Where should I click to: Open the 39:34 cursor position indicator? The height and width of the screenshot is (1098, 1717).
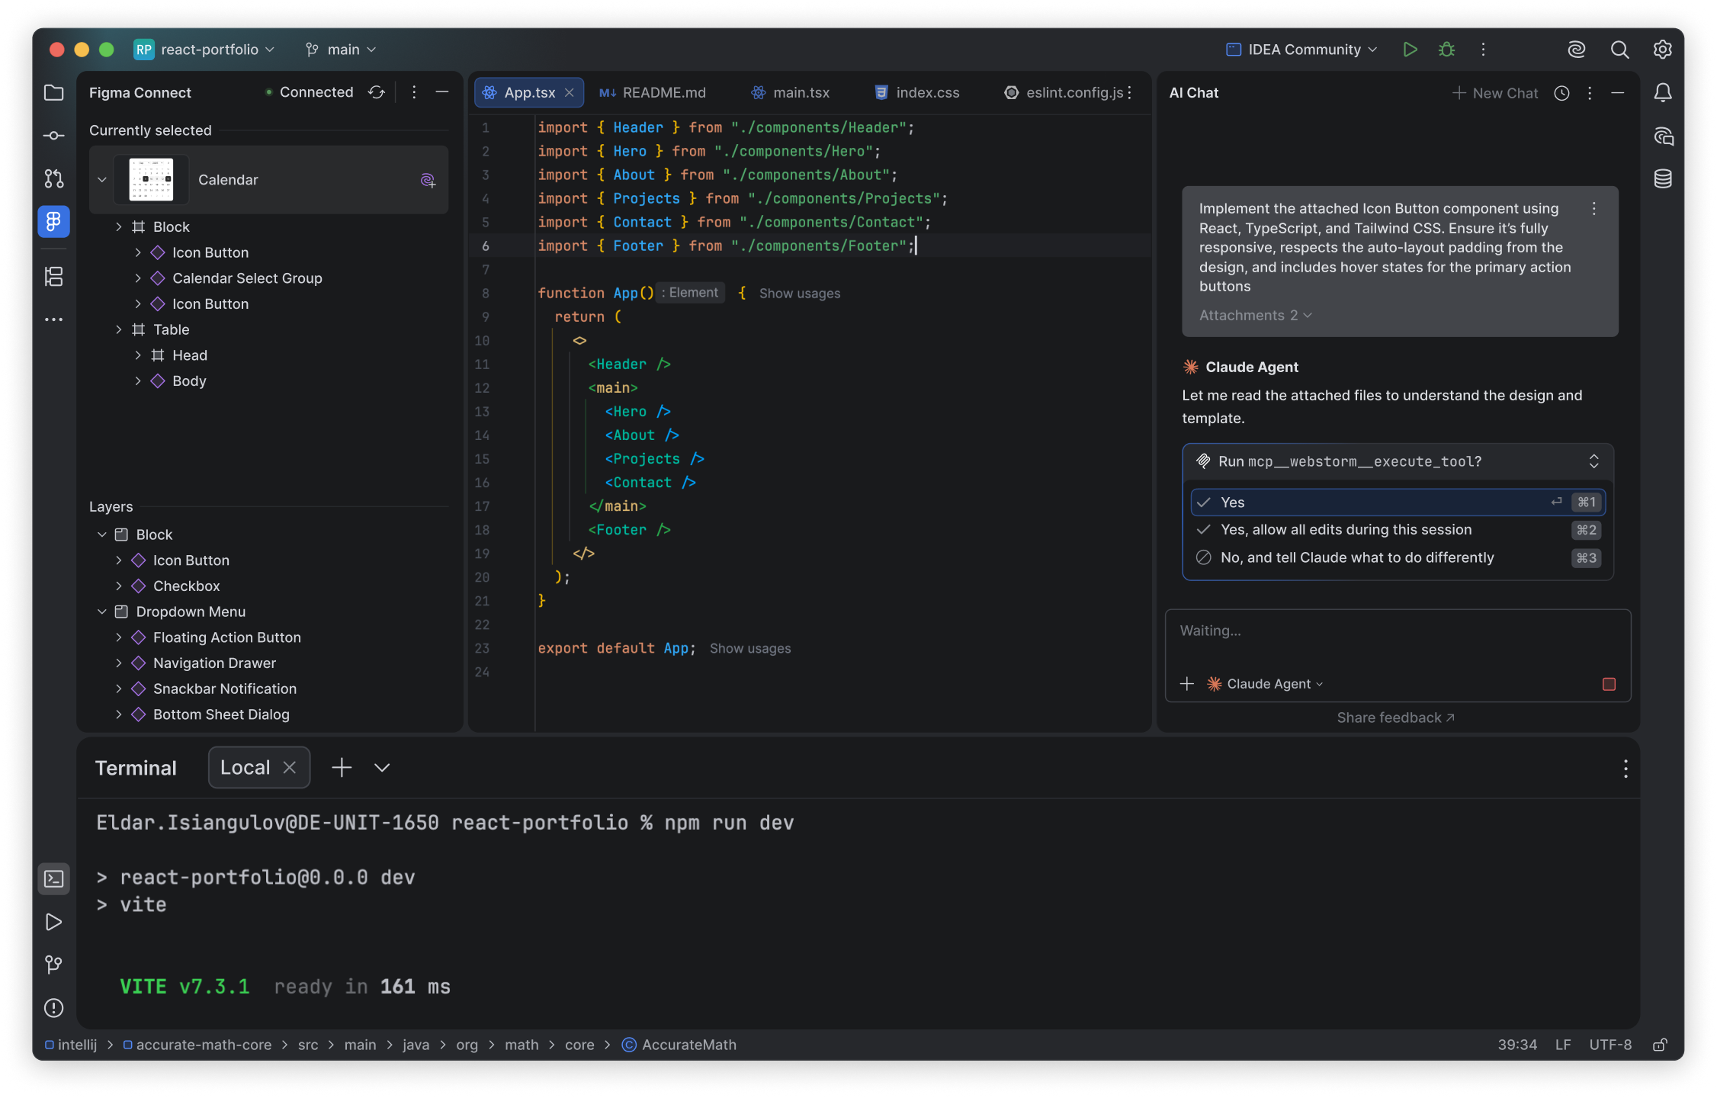click(x=1517, y=1045)
